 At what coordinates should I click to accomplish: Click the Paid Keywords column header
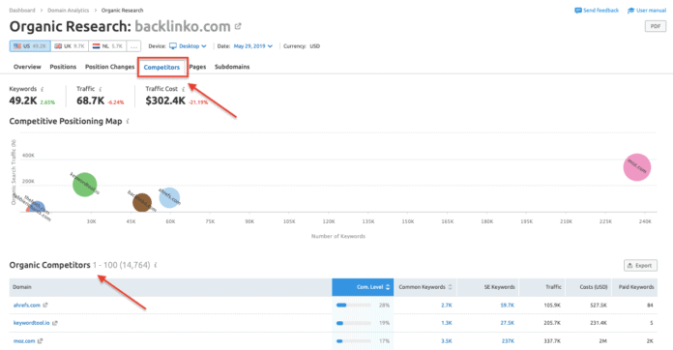634,287
